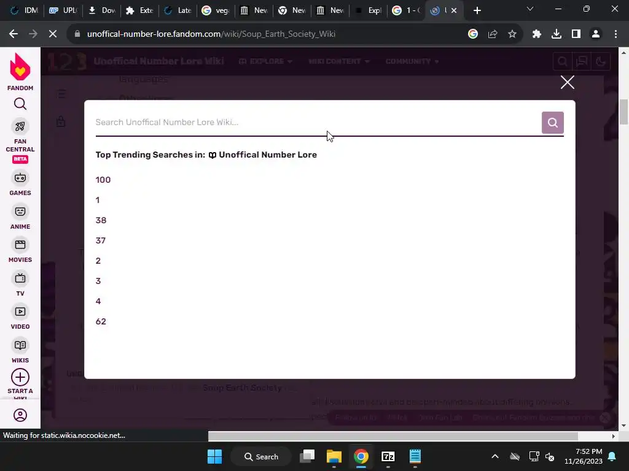Open 7-Zip from taskbar

point(388,456)
